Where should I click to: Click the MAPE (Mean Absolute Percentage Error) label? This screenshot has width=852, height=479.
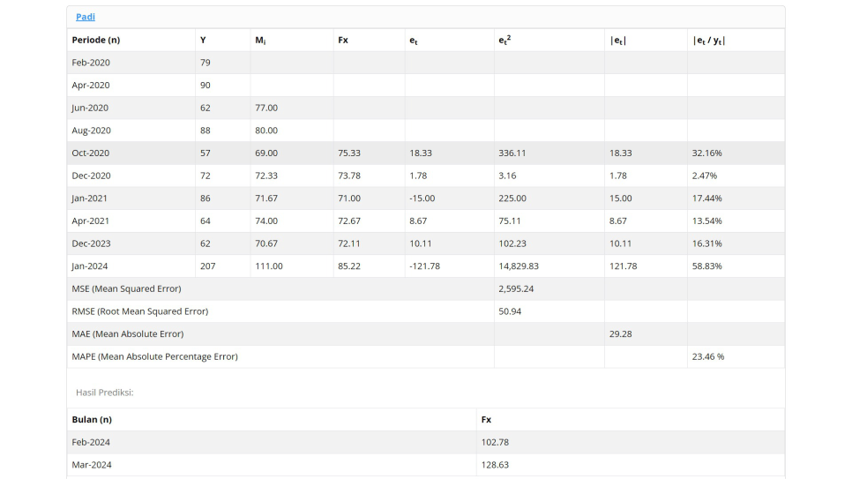click(155, 356)
